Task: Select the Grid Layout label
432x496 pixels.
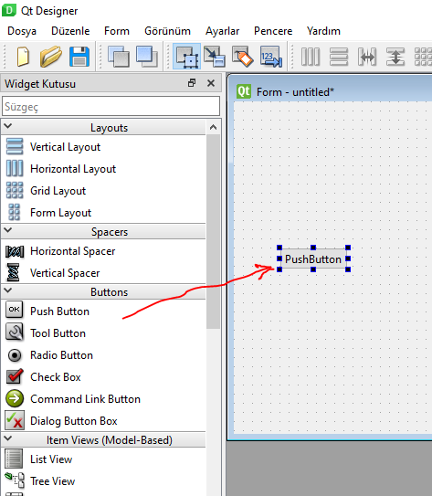Action: pos(58,191)
